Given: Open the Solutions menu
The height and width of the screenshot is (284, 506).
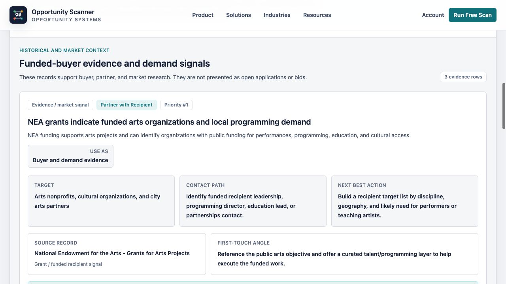Looking at the screenshot, I should pyautogui.click(x=238, y=15).
